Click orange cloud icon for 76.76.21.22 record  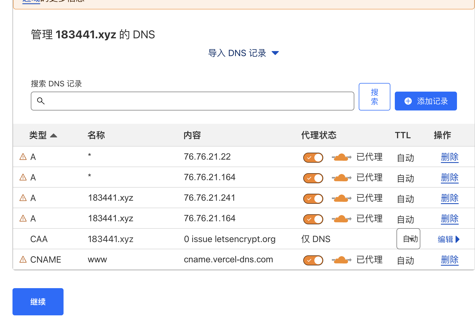(342, 157)
